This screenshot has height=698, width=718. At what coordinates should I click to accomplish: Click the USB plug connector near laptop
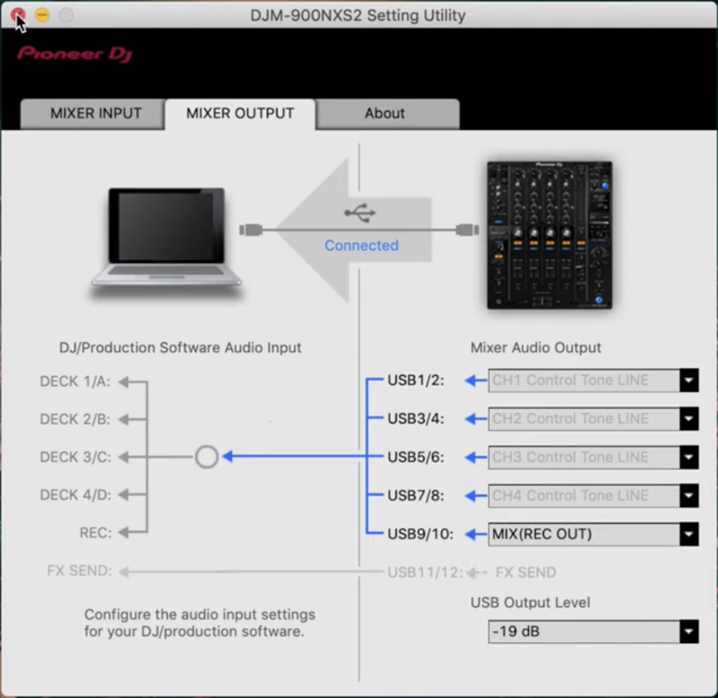click(x=251, y=229)
